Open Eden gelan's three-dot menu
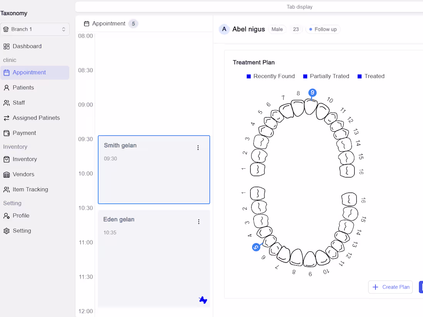Image resolution: width=423 pixels, height=317 pixels. click(x=199, y=221)
